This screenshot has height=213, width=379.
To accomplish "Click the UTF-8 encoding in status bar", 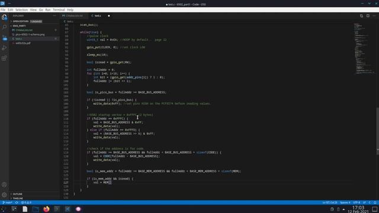I will 356,202.
